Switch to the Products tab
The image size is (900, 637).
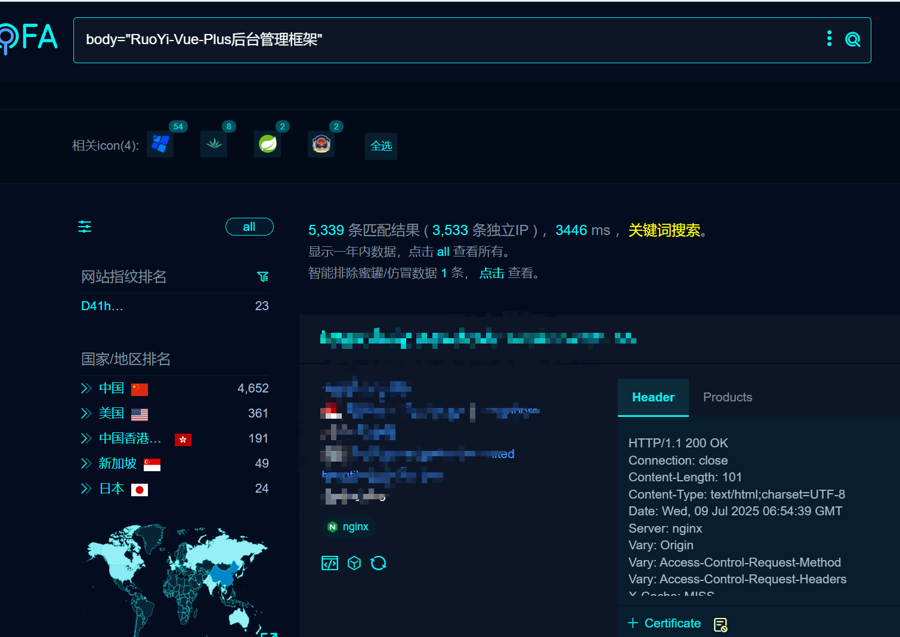pos(728,397)
